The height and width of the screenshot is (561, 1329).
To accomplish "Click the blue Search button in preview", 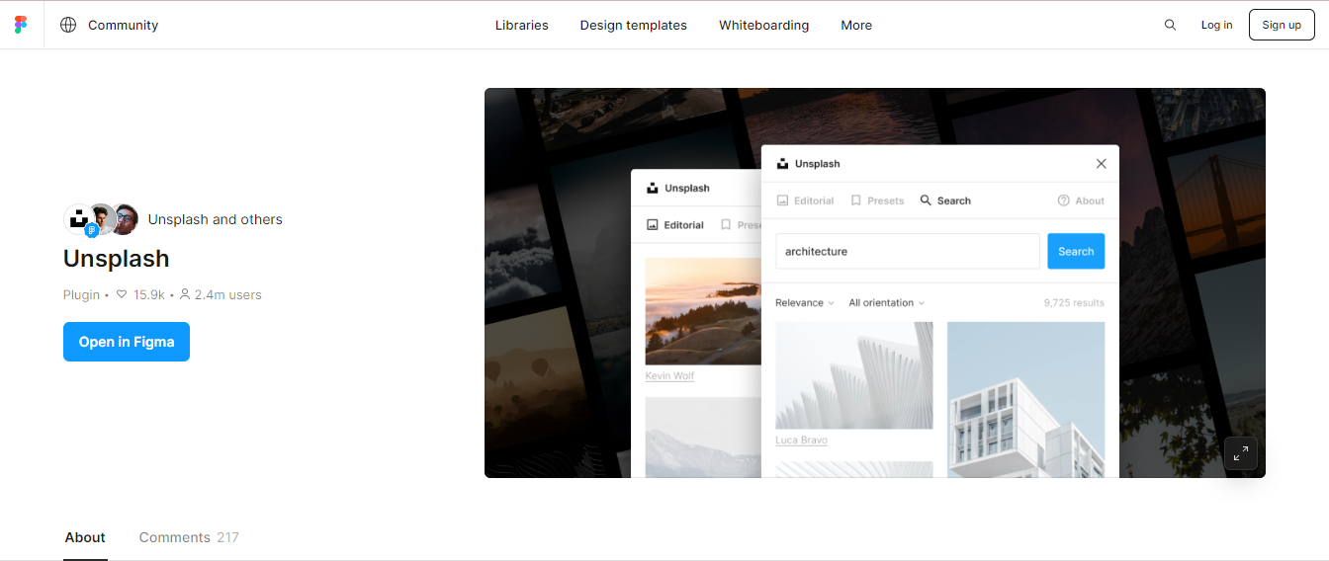I will pyautogui.click(x=1076, y=252).
